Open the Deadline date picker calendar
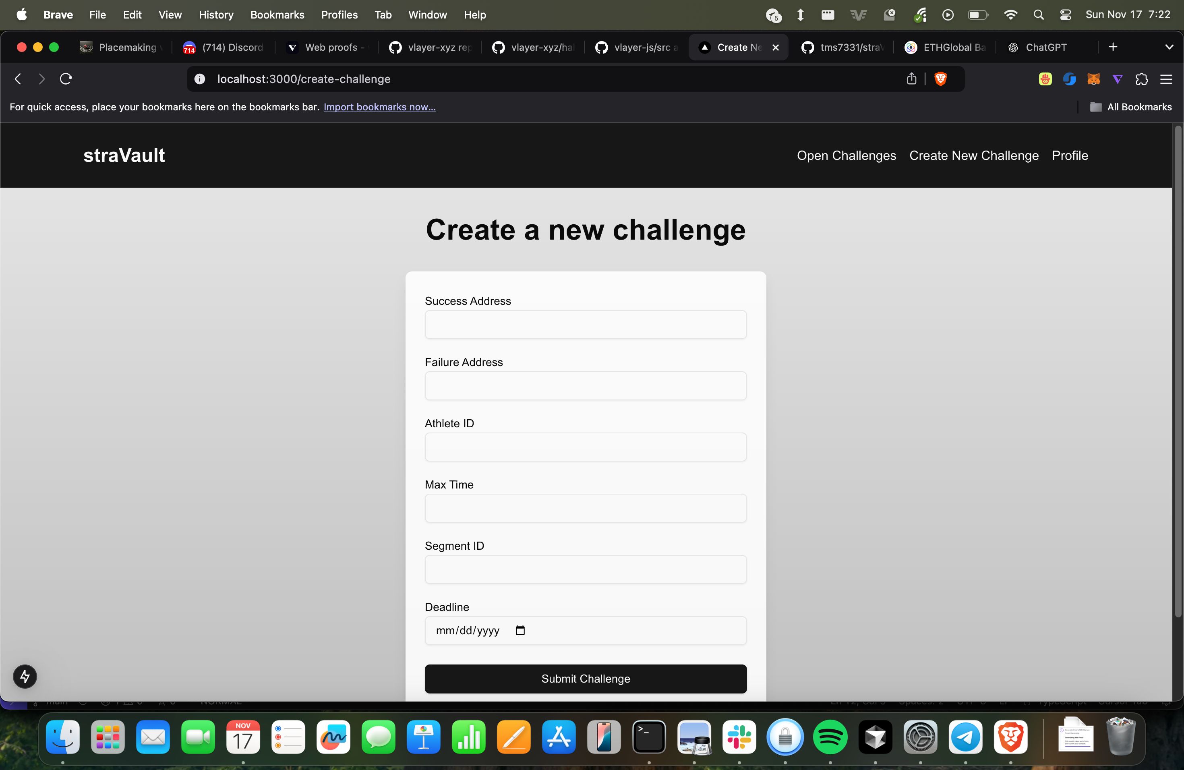 coord(520,629)
